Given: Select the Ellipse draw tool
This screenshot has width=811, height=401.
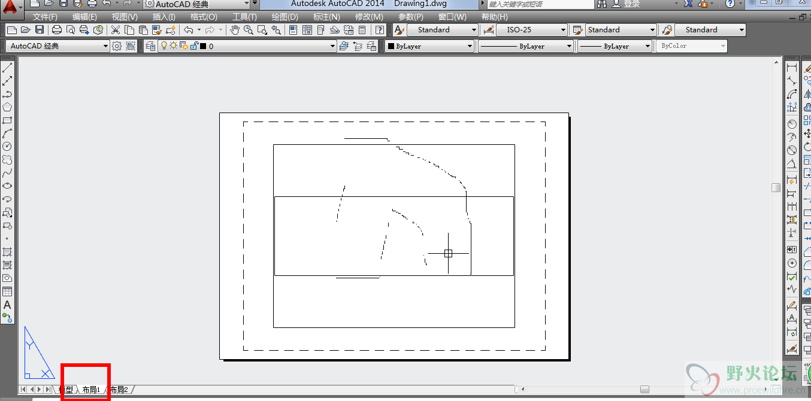Looking at the screenshot, I should coord(7,186).
